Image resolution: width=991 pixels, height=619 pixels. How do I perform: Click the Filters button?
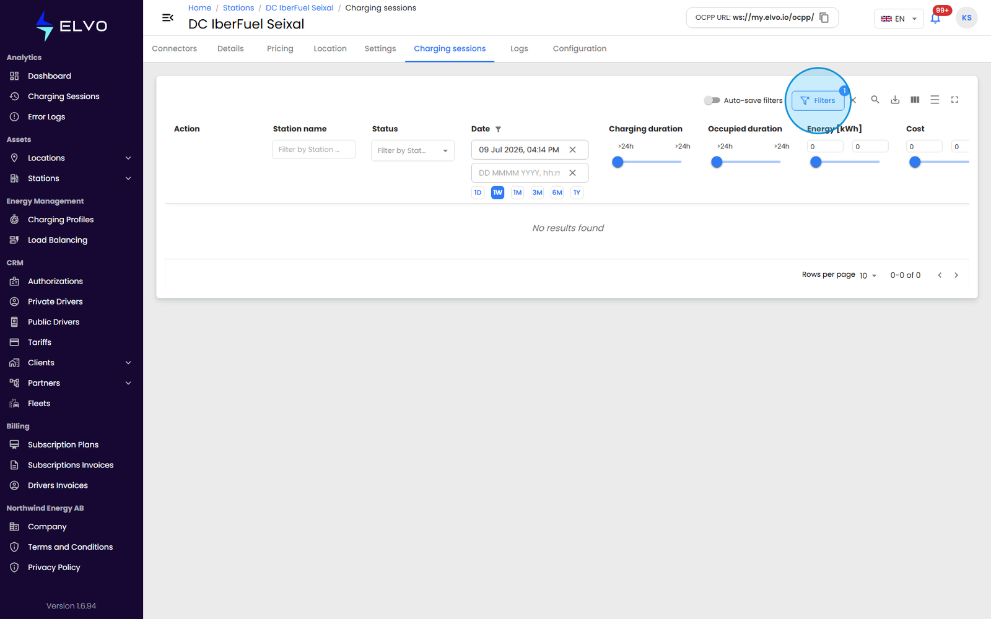pyautogui.click(x=818, y=100)
